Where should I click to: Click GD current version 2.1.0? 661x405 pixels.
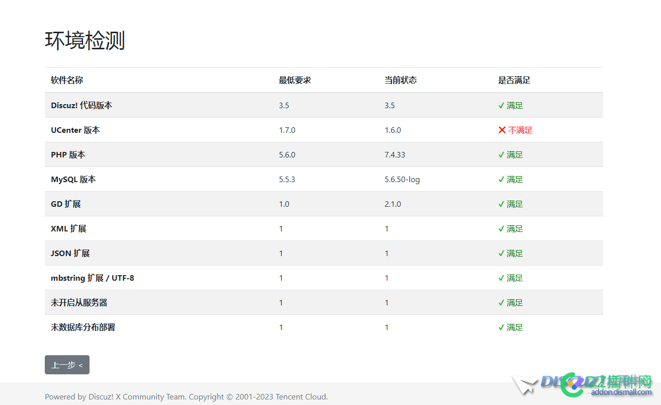393,204
